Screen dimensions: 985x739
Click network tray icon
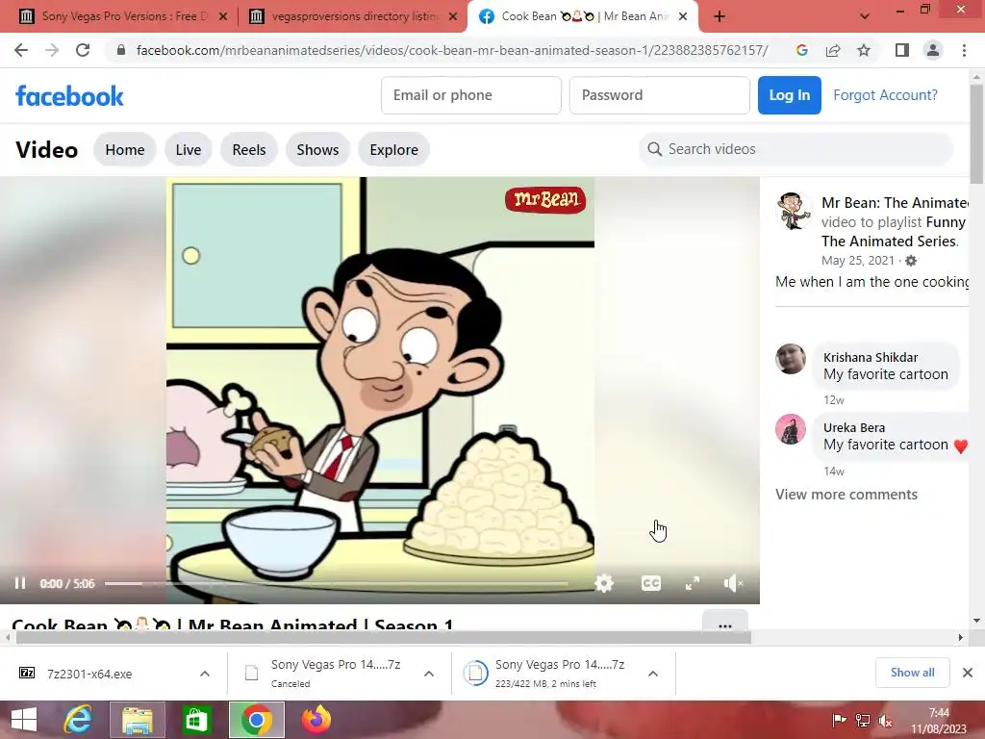coord(863,720)
